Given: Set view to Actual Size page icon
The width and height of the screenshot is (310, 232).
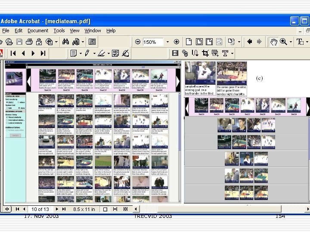Looking at the screenshot, I should tap(189, 42).
